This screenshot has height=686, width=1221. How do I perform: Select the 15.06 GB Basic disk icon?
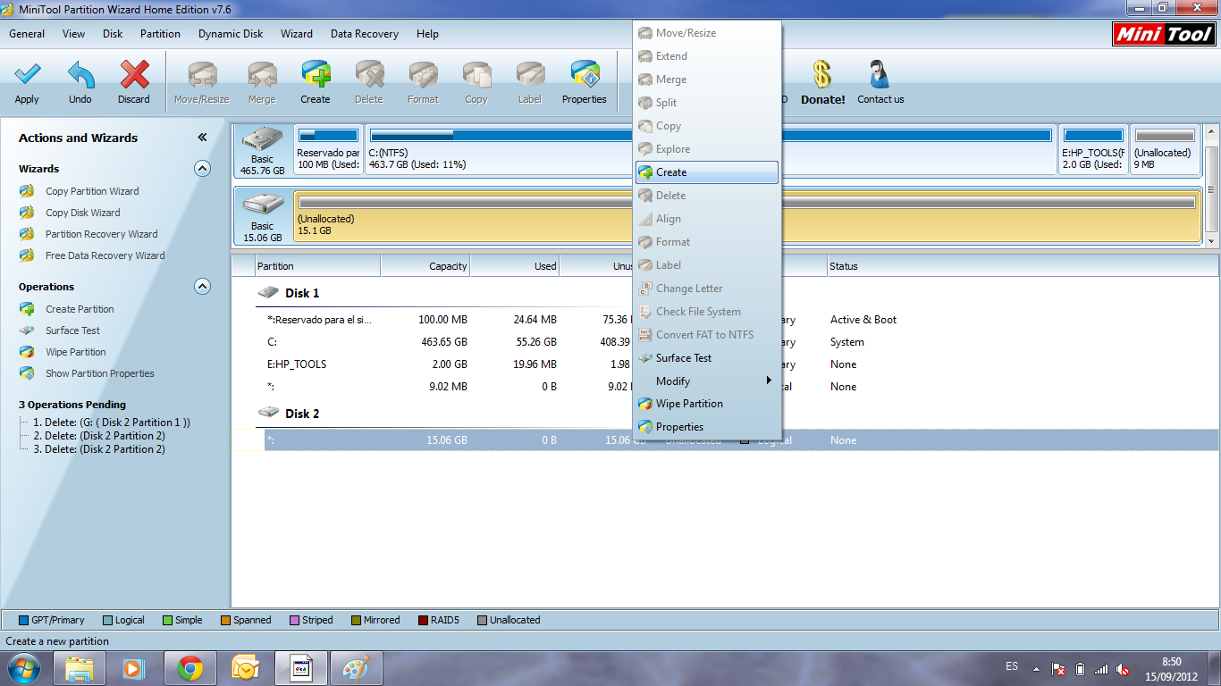(262, 217)
